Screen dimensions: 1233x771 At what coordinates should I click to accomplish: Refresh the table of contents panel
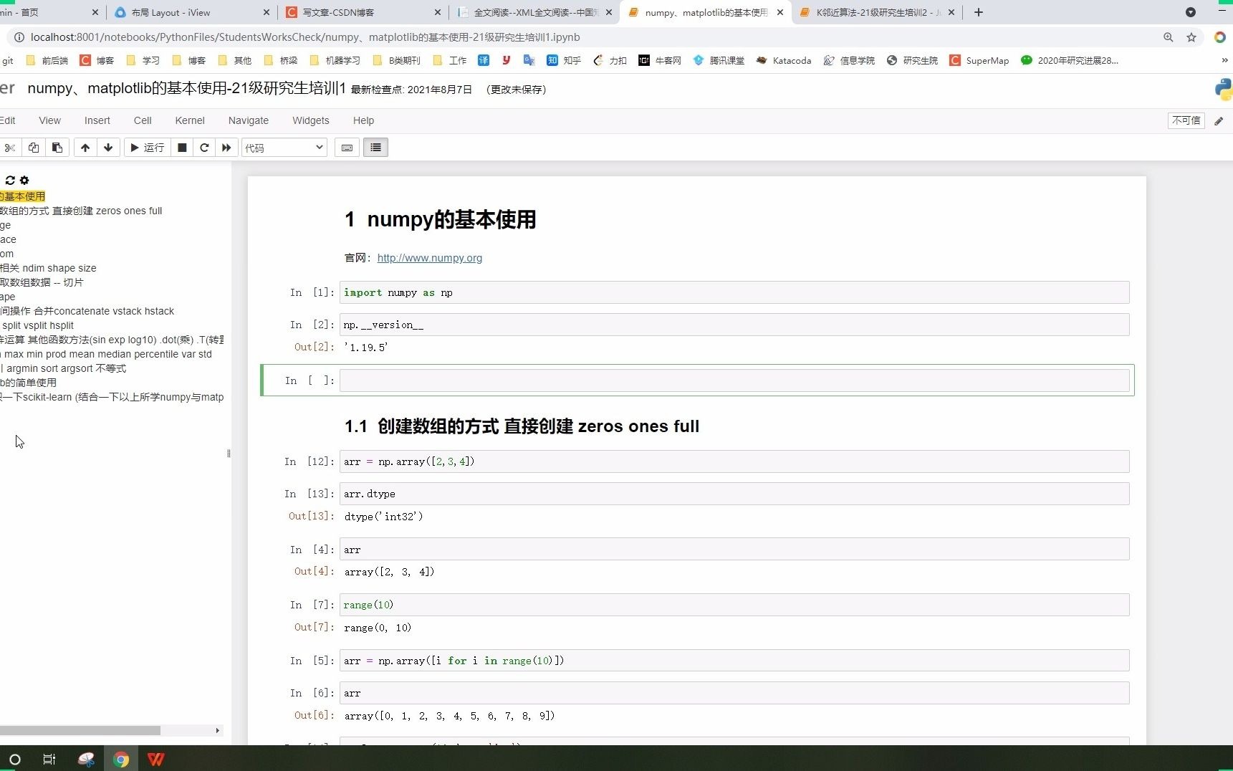pos(10,181)
